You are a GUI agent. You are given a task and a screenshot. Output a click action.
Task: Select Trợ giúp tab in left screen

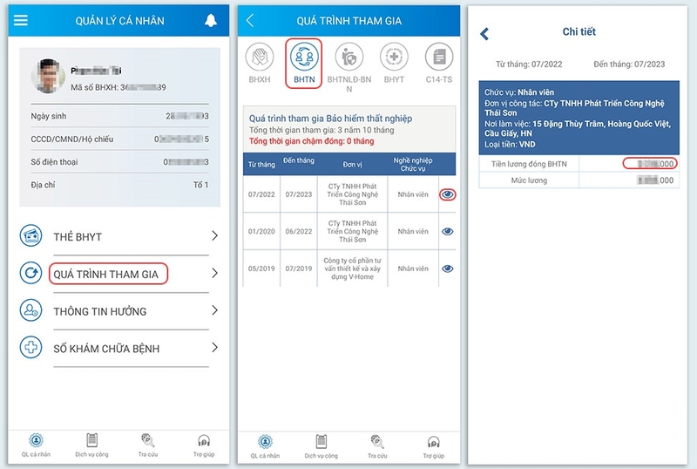point(204,445)
